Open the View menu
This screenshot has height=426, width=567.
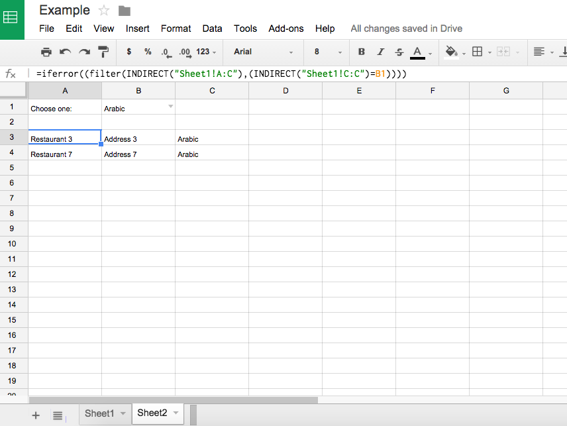click(x=104, y=28)
